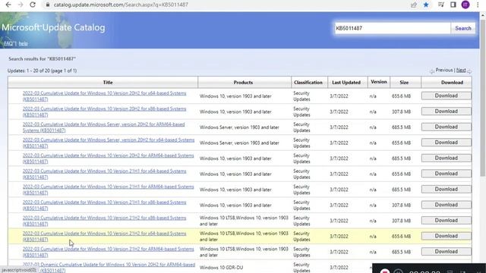Download Windows 10 20H2 x64 update
The height and width of the screenshot is (273, 486).
[446, 96]
